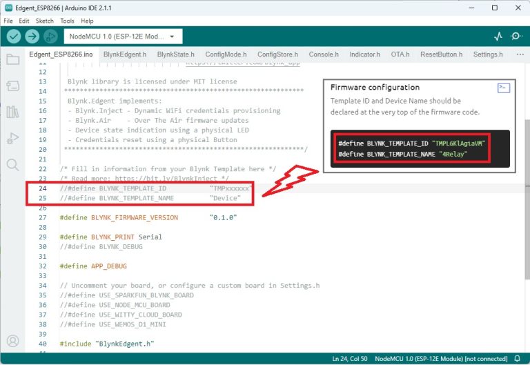530x365 pixels.
Task: Open the Sketchbook folder sidebar panel
Action: click(x=12, y=59)
